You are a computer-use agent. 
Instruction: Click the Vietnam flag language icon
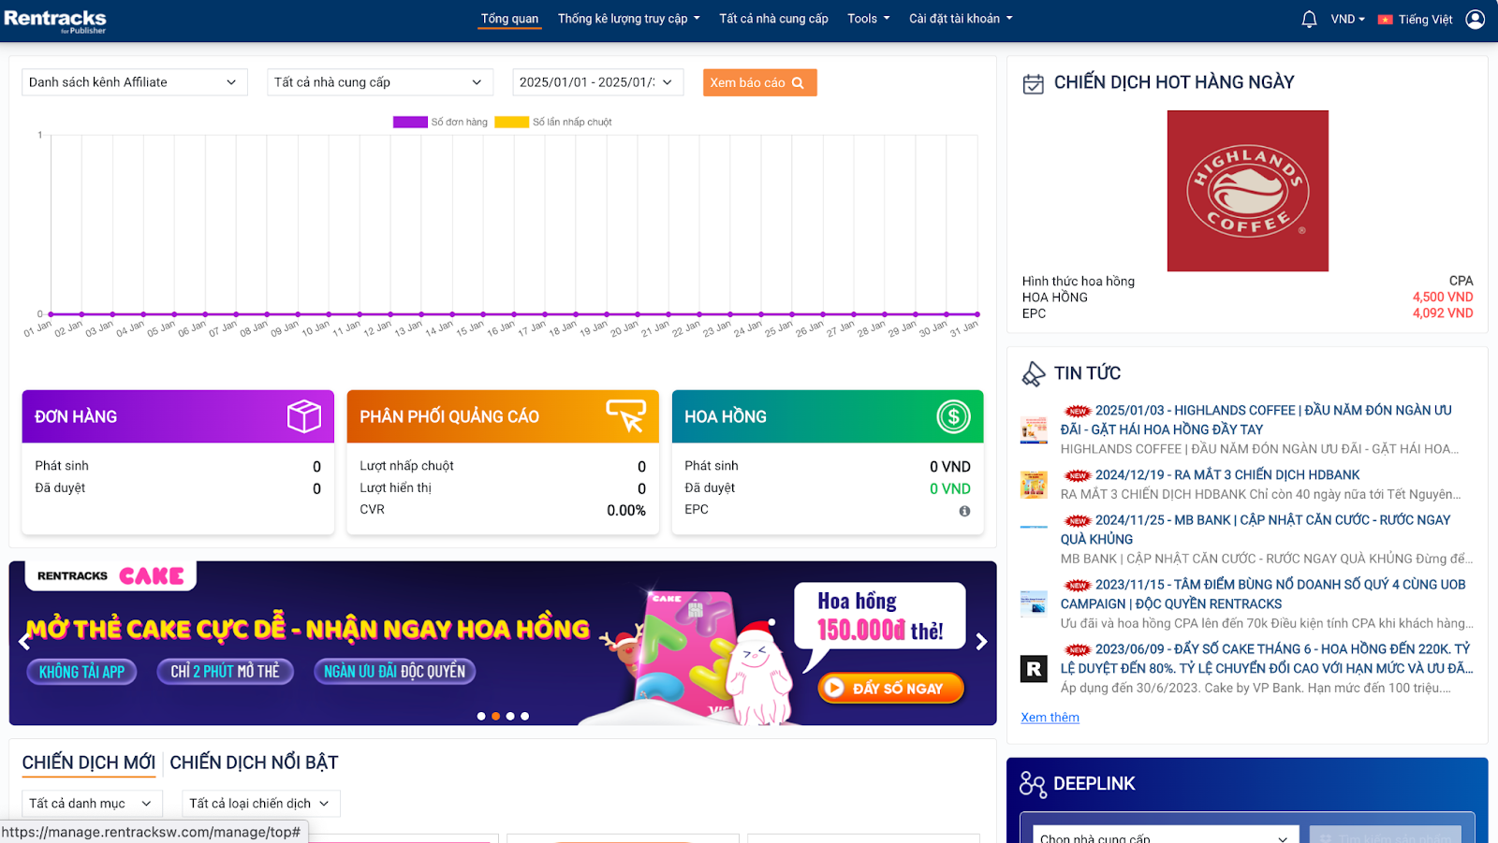coord(1385,20)
